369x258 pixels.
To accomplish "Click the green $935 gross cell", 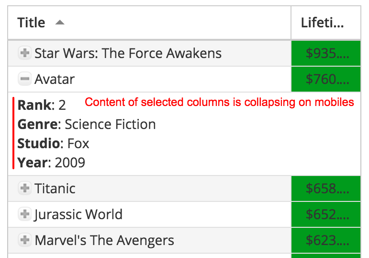I will coord(326,53).
